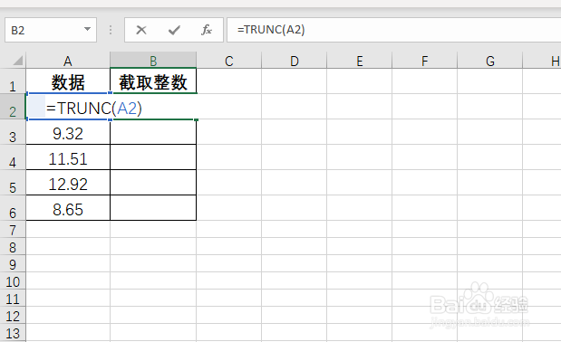Select row 1 header
Image resolution: width=561 pixels, height=342 pixels.
pyautogui.click(x=13, y=82)
